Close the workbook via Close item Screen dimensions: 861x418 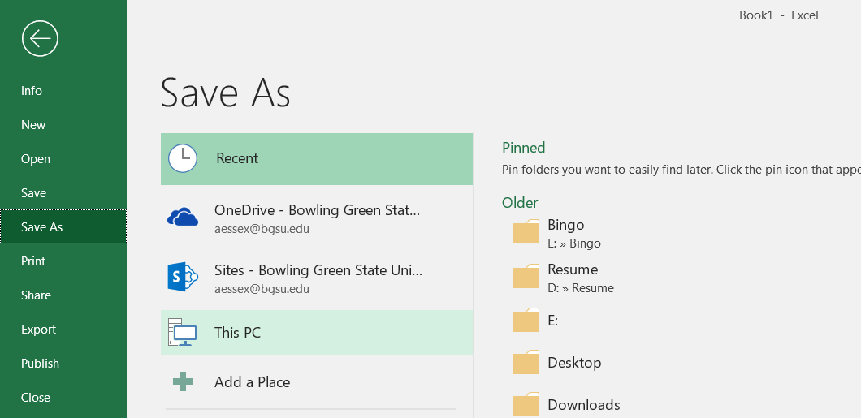tap(36, 398)
